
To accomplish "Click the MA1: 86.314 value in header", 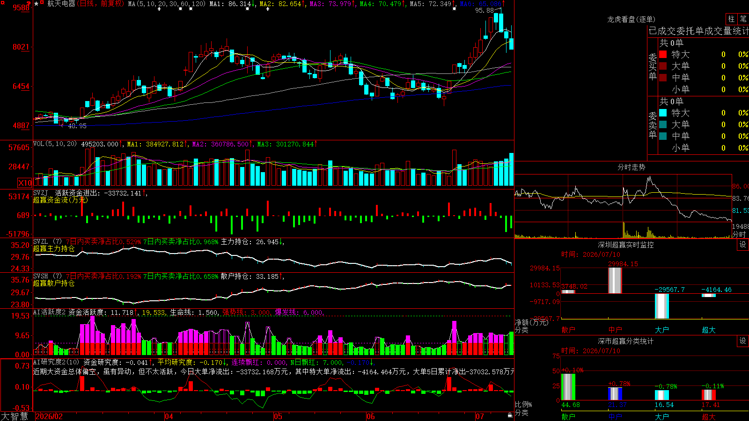I will (230, 4).
